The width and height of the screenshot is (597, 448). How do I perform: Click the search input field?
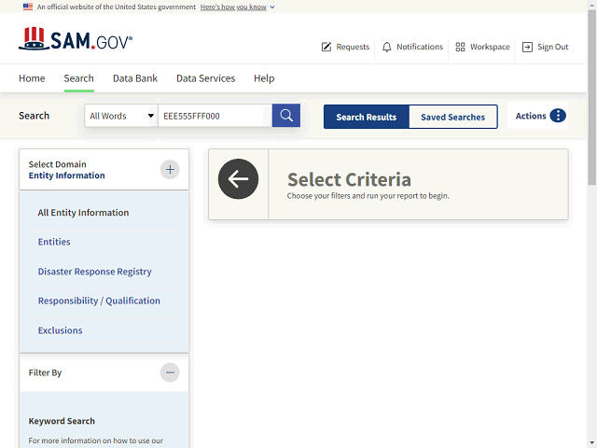point(215,116)
